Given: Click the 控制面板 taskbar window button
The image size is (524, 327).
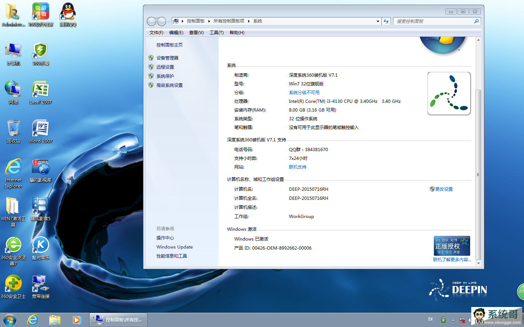Looking at the screenshot, I should click(x=118, y=320).
